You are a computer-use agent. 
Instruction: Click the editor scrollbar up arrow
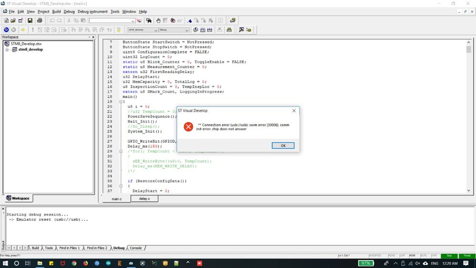tap(468, 42)
